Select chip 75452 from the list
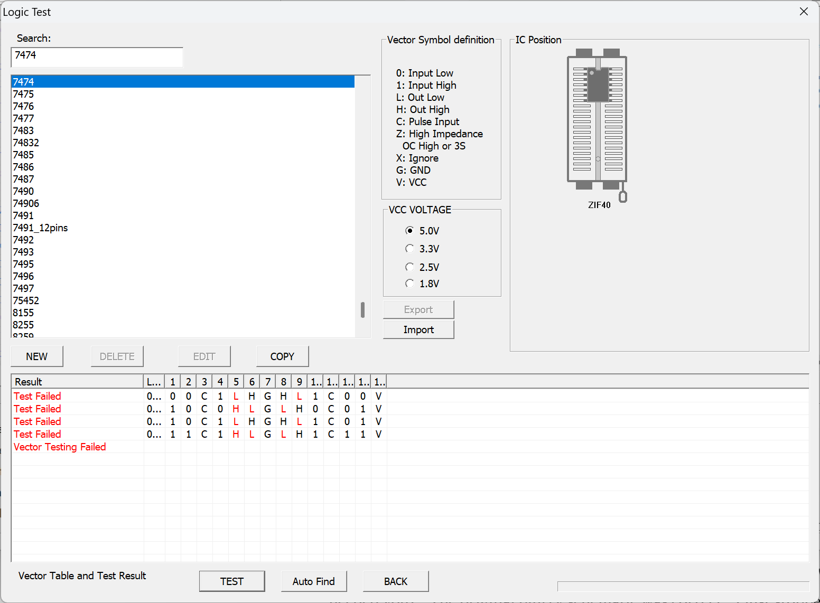Screen dimensions: 820x603 (26, 300)
